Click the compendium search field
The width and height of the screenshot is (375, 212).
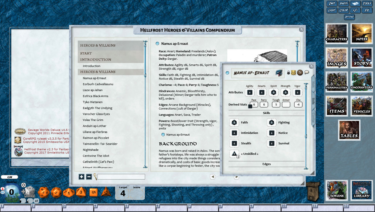pyautogui.click(x=121, y=177)
